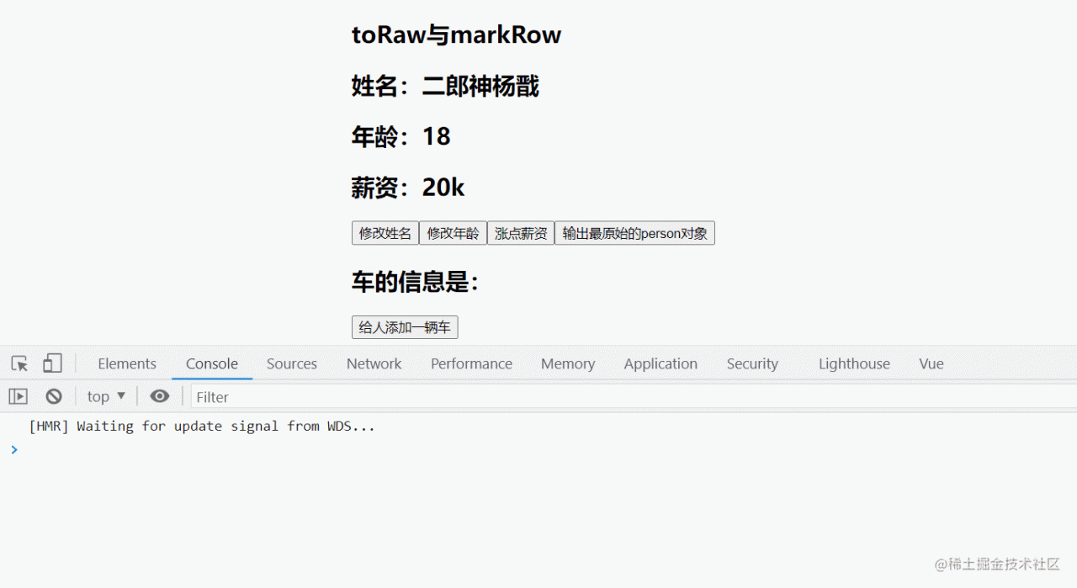The image size is (1077, 588).
Task: Clear the console with the no-entry icon
Action: (54, 395)
